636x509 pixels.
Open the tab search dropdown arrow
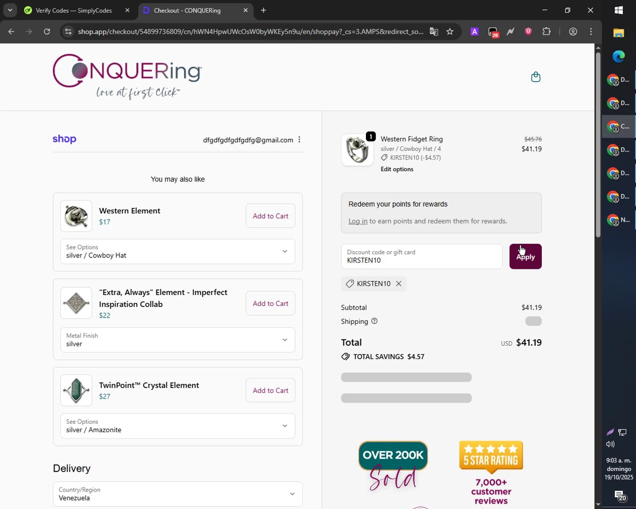click(10, 10)
